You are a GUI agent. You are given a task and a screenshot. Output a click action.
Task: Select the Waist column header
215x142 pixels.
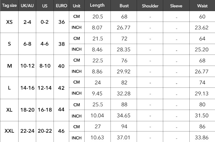(202, 6)
